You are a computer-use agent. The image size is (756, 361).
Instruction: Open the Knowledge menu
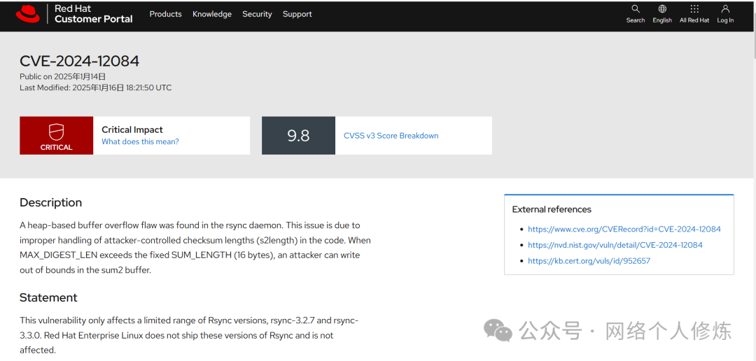pos(212,14)
